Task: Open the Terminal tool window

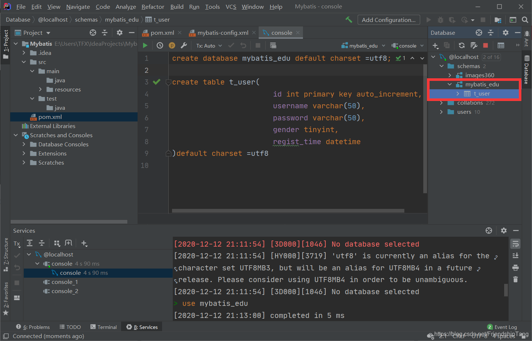Action: (x=104, y=327)
